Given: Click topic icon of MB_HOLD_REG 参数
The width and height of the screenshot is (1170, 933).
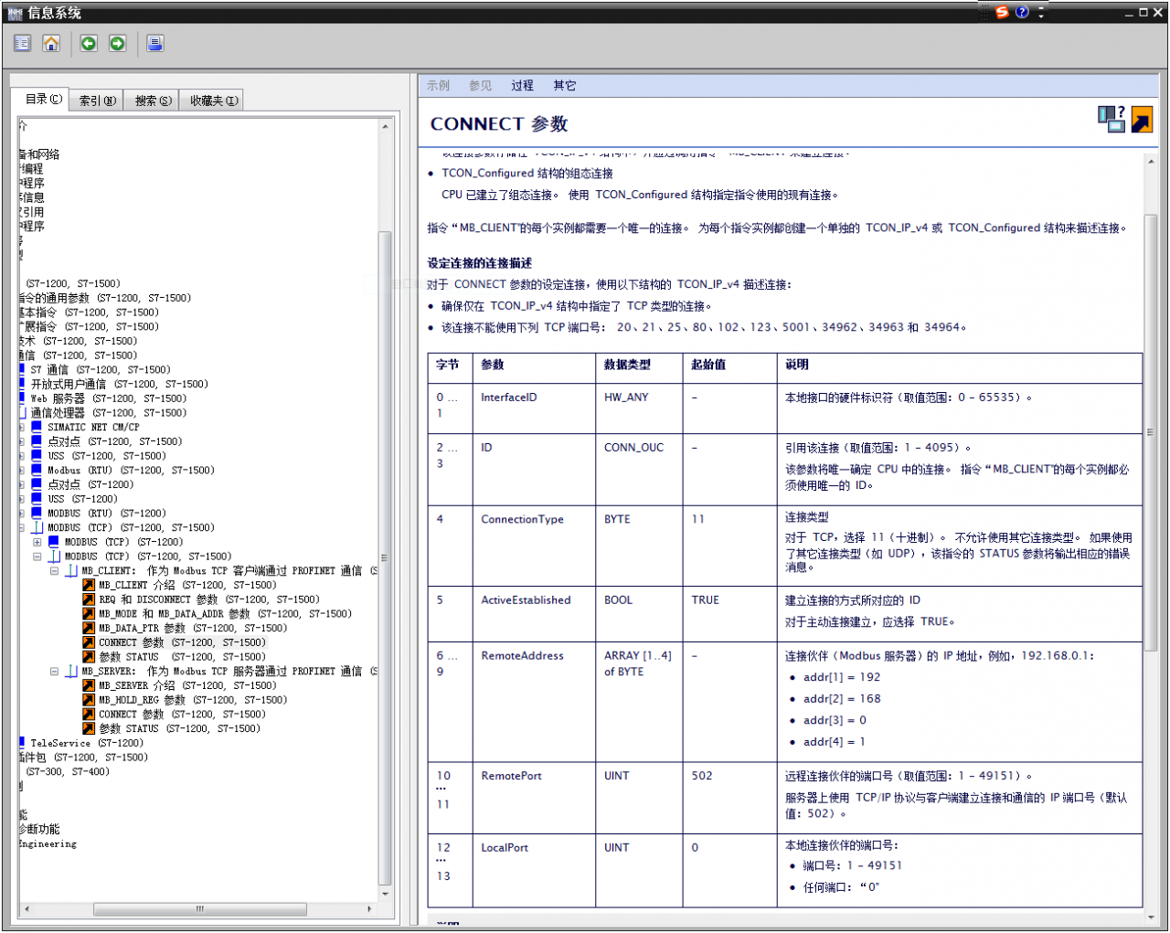Looking at the screenshot, I should [x=89, y=700].
